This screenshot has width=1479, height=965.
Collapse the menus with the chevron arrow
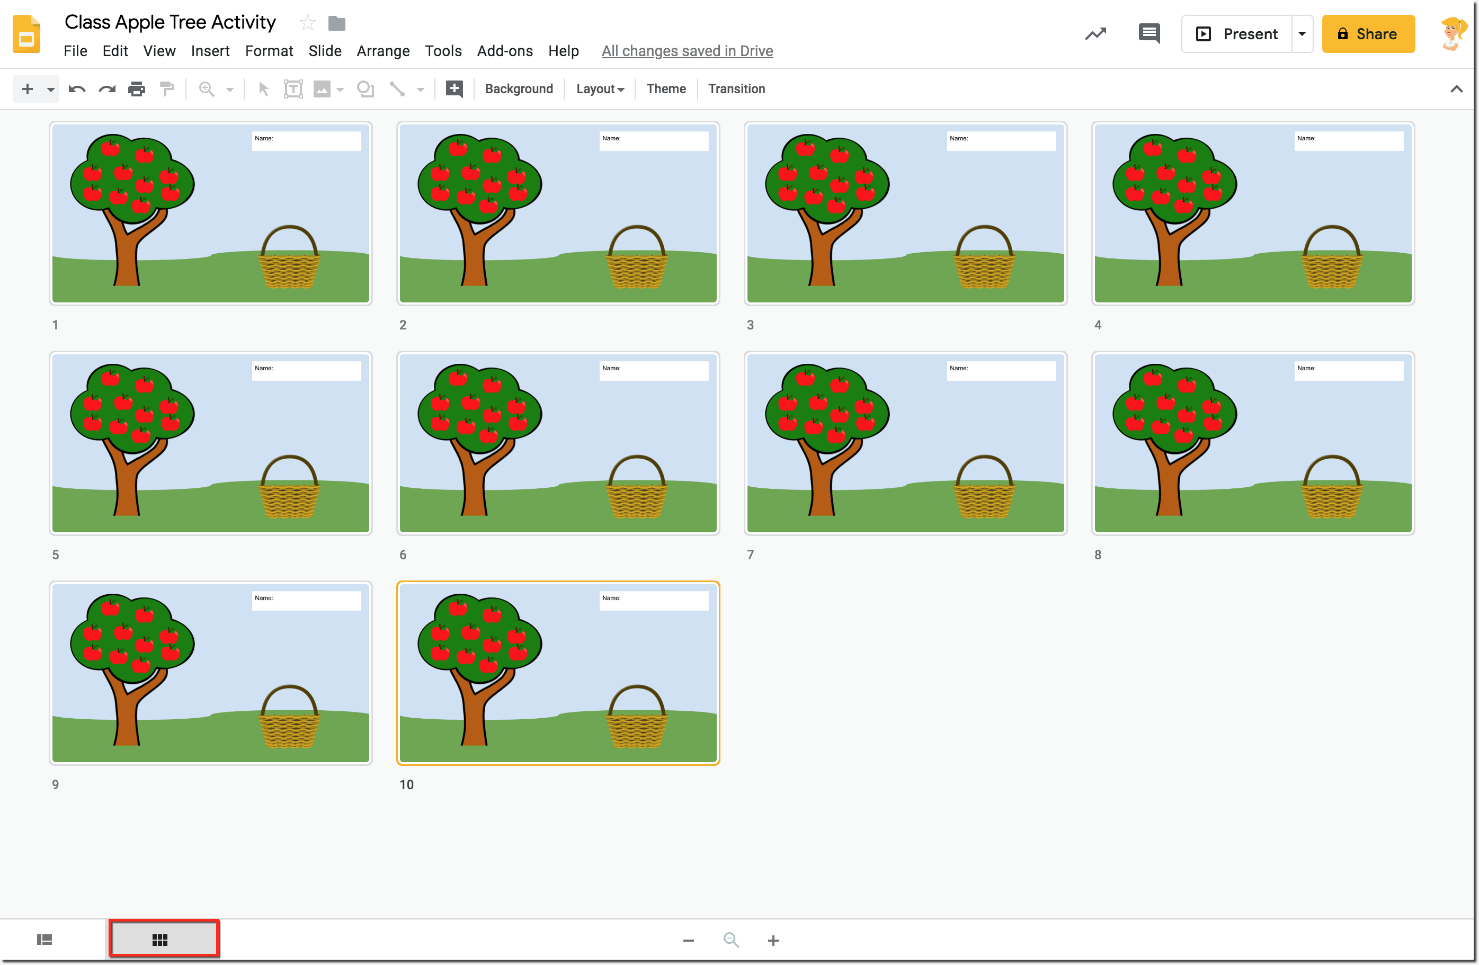coord(1456,89)
